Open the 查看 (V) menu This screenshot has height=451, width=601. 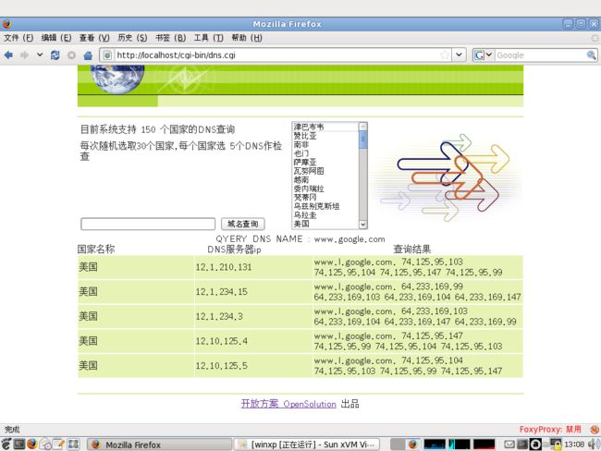click(94, 38)
